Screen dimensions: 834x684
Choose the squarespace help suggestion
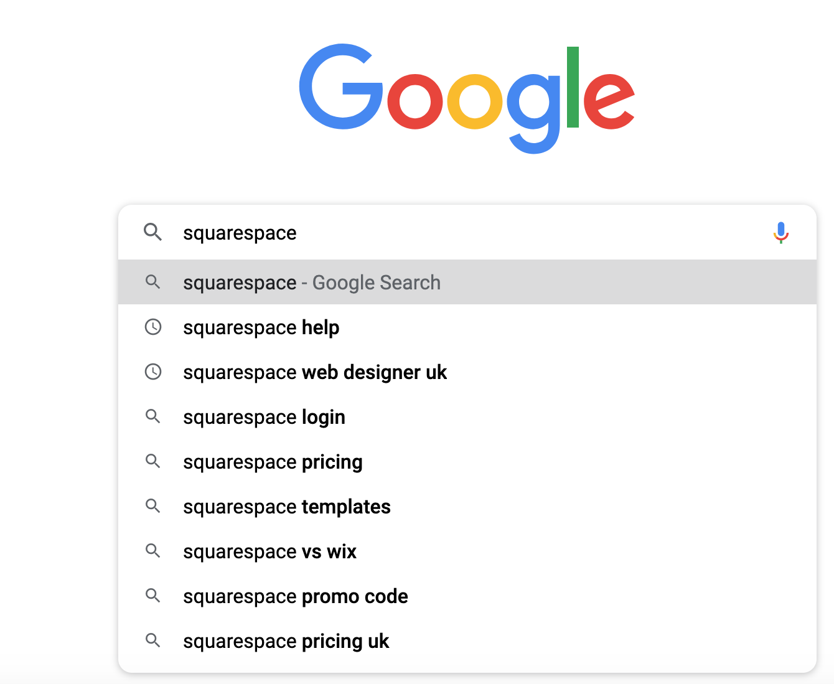(x=261, y=327)
